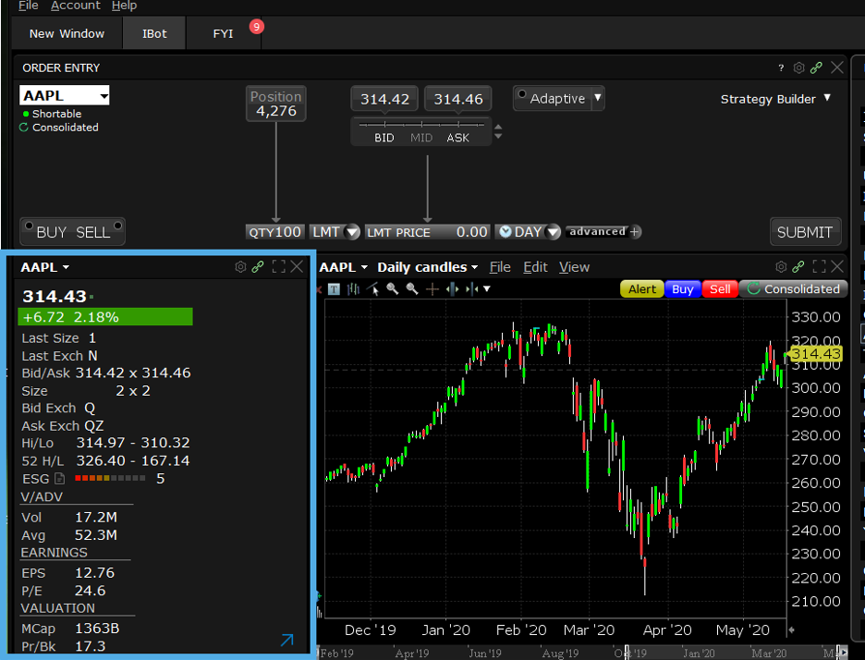Screen dimensions: 865x660
Task: Click the narrow bar spacing icon
Action: pyautogui.click(x=471, y=289)
